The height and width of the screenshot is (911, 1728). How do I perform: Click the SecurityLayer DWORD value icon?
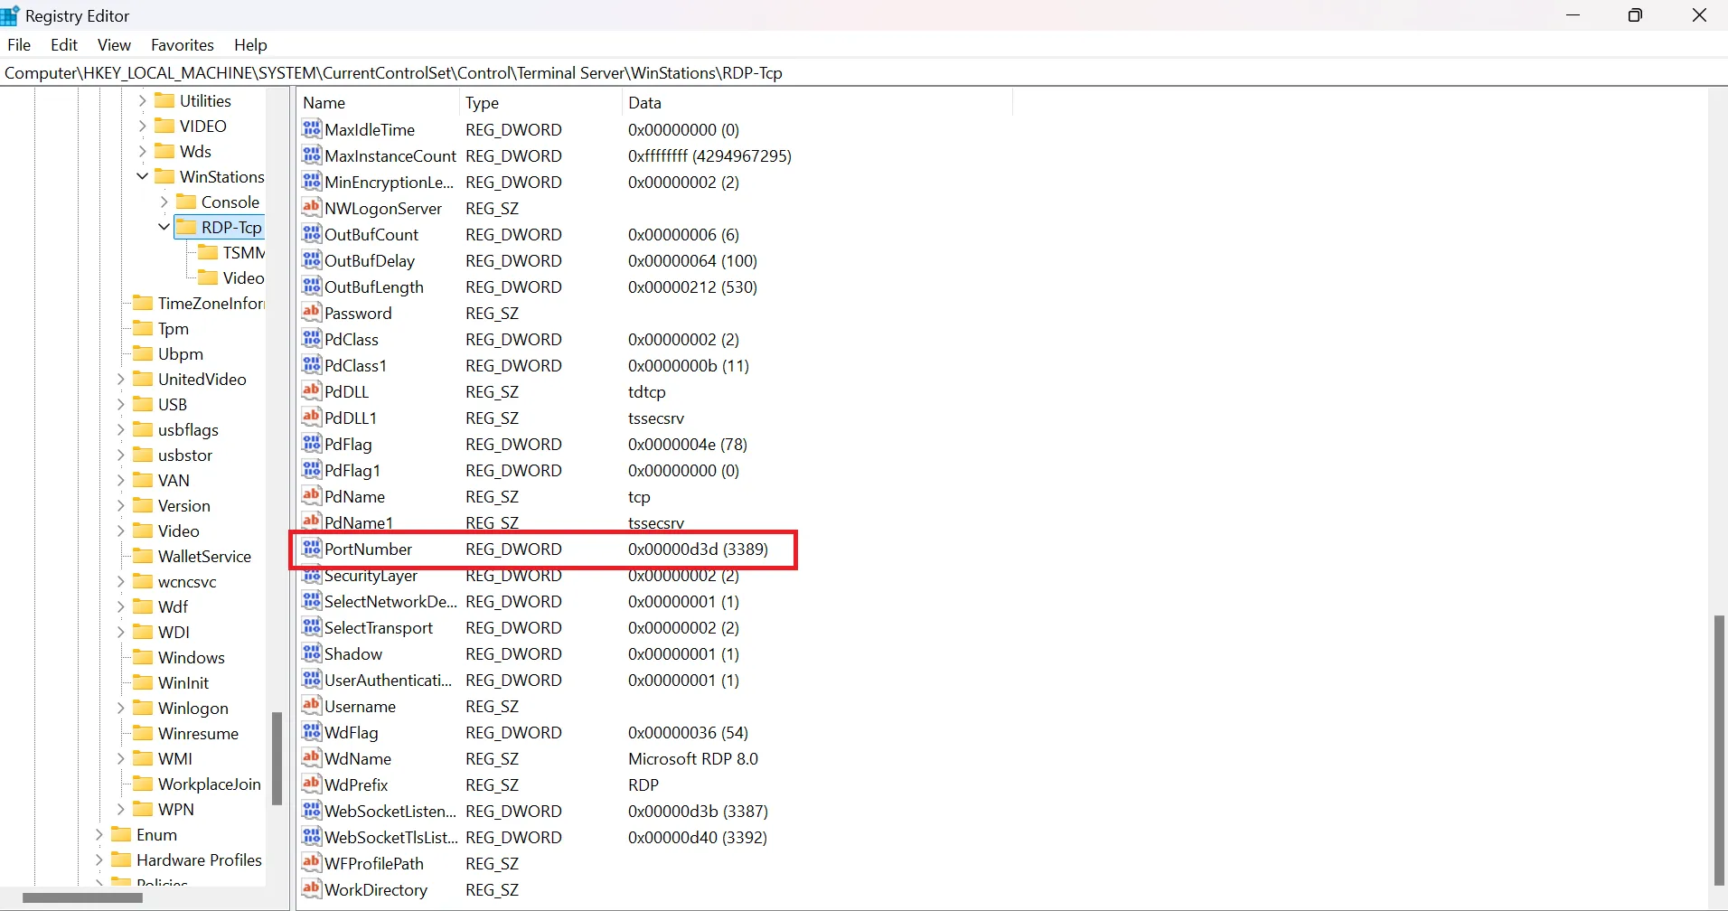click(312, 576)
